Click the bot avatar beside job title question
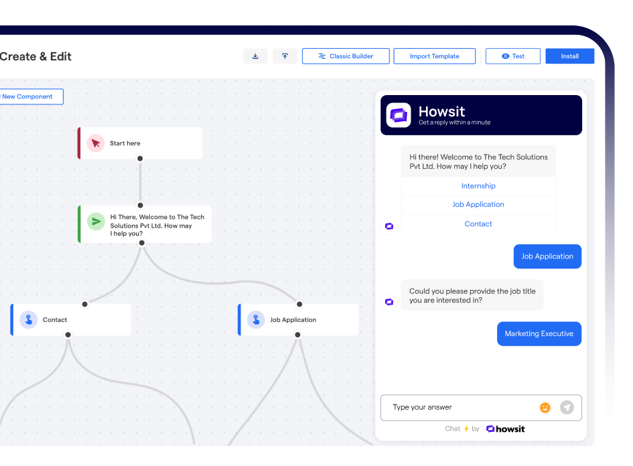The height and width of the screenshot is (466, 633). point(389,302)
